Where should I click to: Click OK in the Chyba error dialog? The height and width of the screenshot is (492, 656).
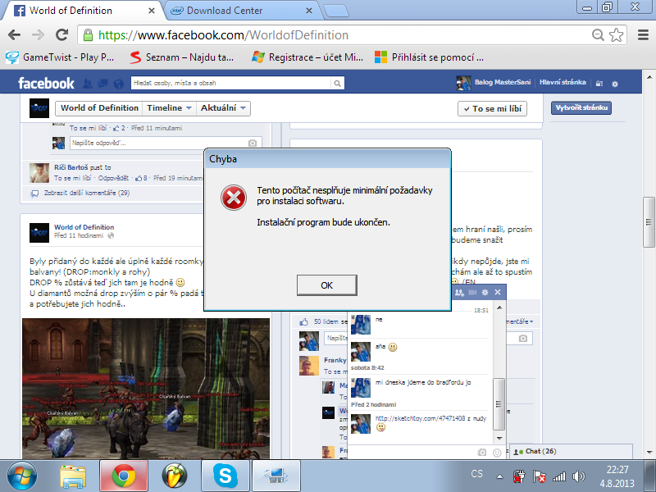(326, 285)
